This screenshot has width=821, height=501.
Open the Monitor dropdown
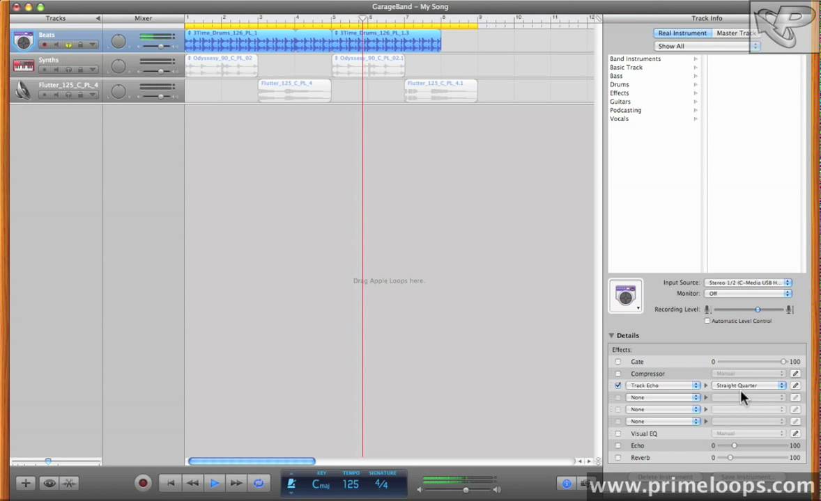tap(748, 294)
